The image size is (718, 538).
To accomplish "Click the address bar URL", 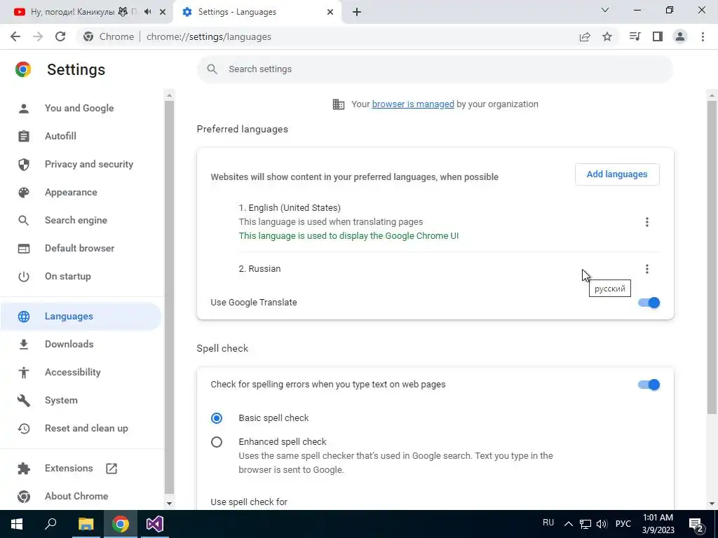I will [209, 36].
